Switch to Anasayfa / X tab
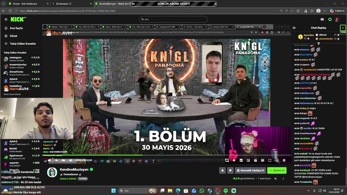This screenshot has height=195, width=347. tap(71, 4)
